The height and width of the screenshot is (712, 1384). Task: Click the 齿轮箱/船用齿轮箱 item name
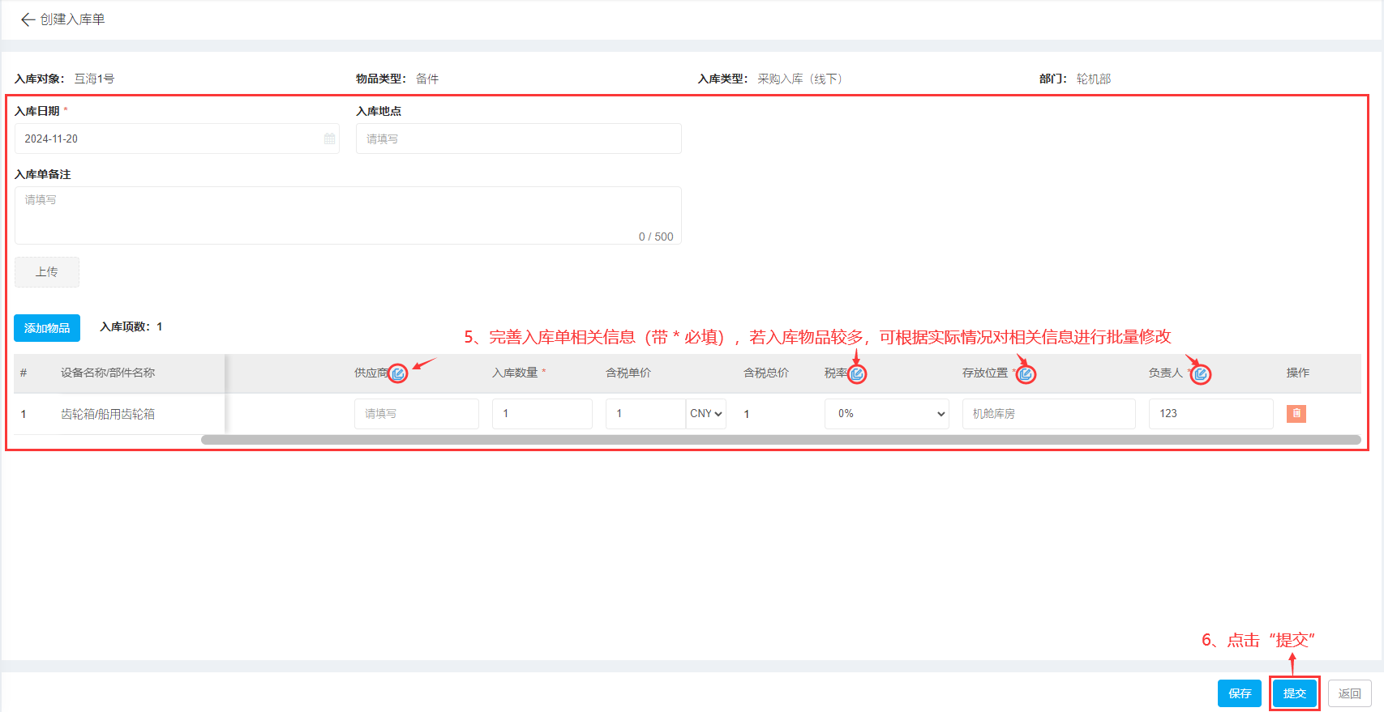pos(108,414)
